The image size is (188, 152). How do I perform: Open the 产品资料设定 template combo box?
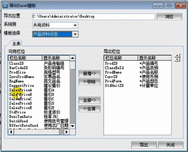tap(55, 34)
